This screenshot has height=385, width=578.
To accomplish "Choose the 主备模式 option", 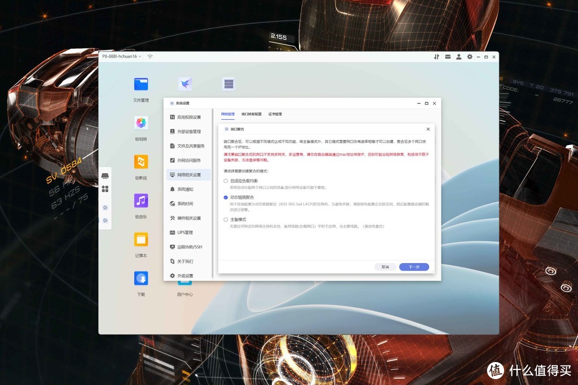I will pos(225,219).
